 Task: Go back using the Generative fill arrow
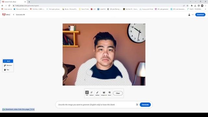coord(14,15)
